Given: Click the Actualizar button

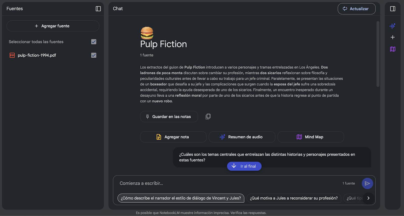Looking at the screenshot, I should [x=357, y=9].
